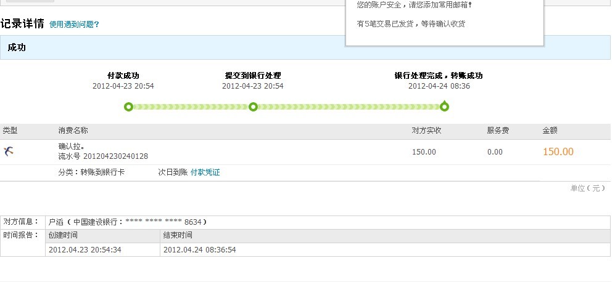Viewport: 615px width, 282px height.
Task: Open the 使用遇到问题? help link
Action: [x=74, y=25]
